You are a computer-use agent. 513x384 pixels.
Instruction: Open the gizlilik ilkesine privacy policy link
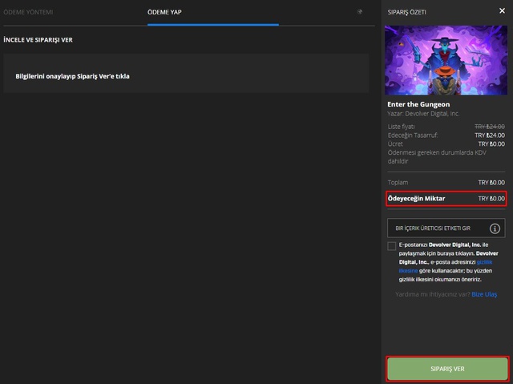tap(446, 267)
